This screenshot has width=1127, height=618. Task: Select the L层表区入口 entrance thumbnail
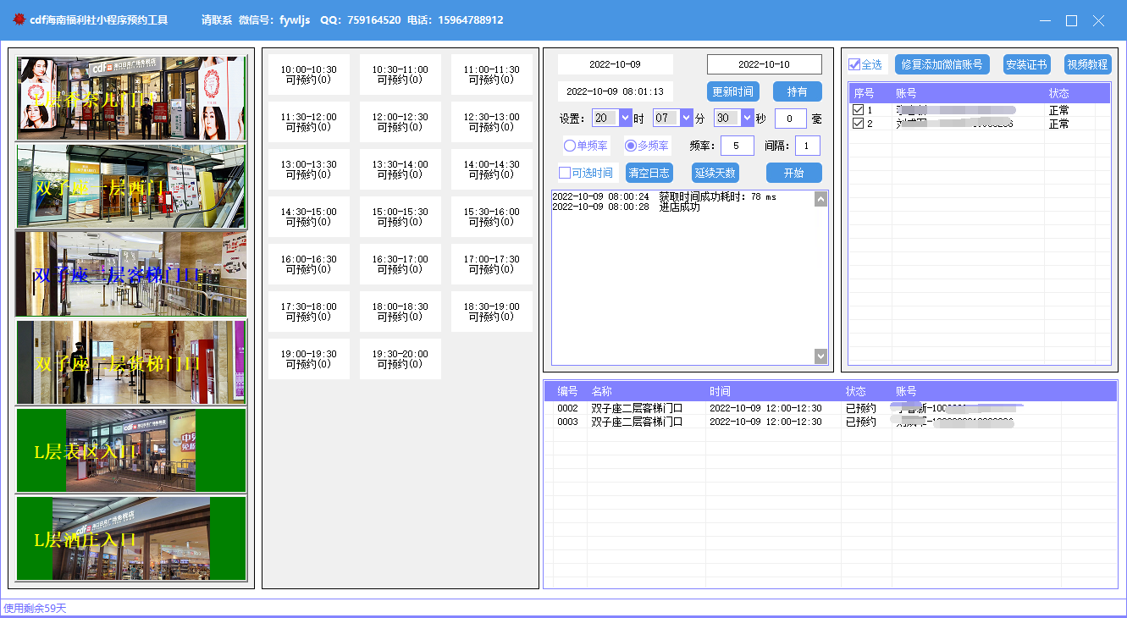click(131, 450)
